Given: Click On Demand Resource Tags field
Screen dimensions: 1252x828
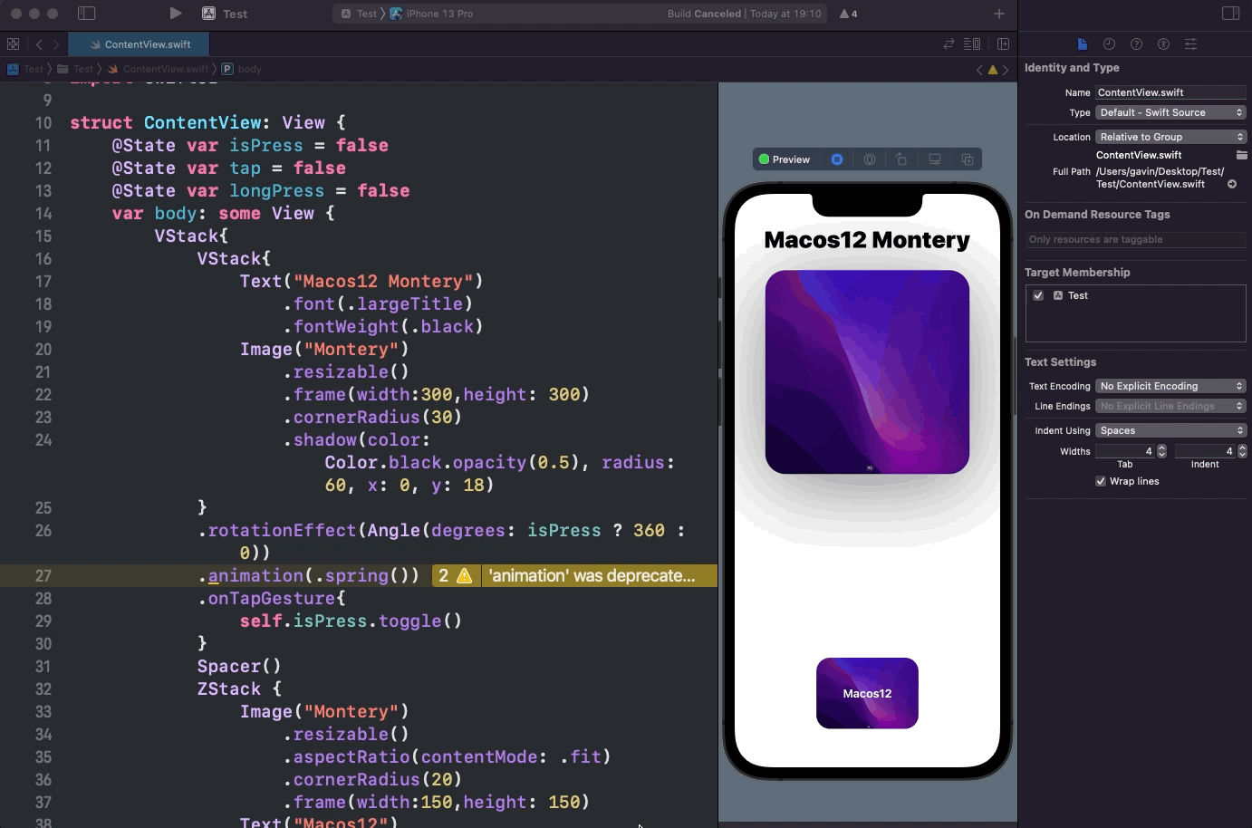Looking at the screenshot, I should [x=1136, y=239].
